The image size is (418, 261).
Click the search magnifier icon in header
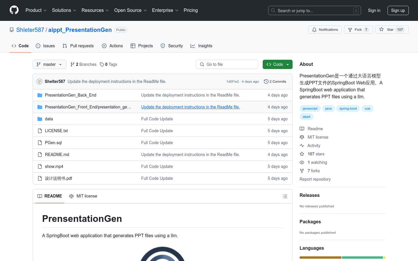click(273, 10)
